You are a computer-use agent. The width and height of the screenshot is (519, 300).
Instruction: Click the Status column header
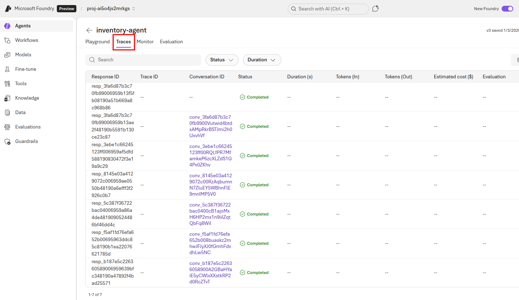click(x=245, y=77)
